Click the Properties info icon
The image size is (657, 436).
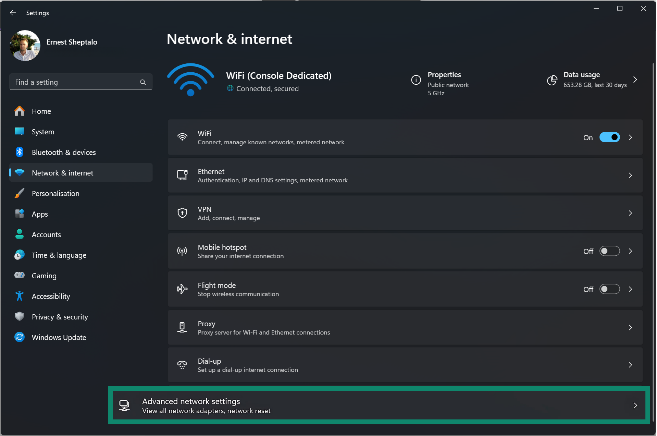(x=416, y=80)
